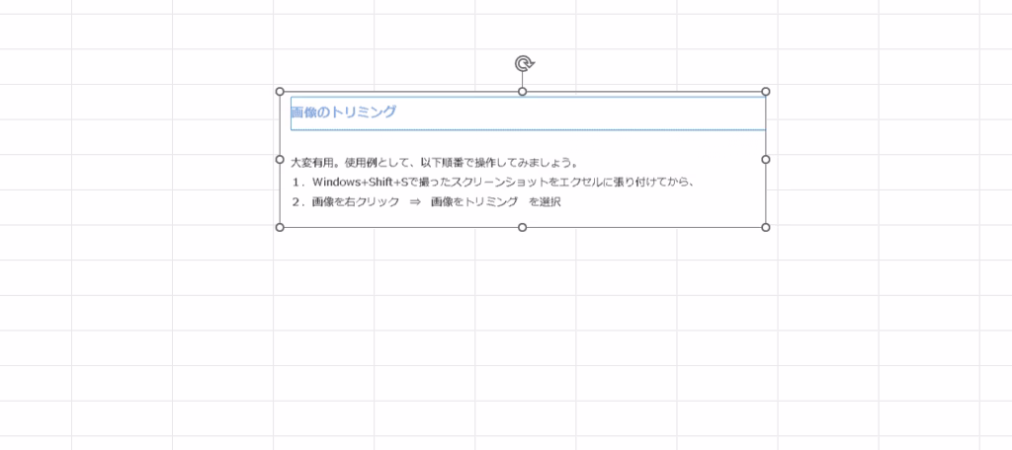Click the top-center resize handle of image
The width and height of the screenshot is (1012, 450).
523,92
